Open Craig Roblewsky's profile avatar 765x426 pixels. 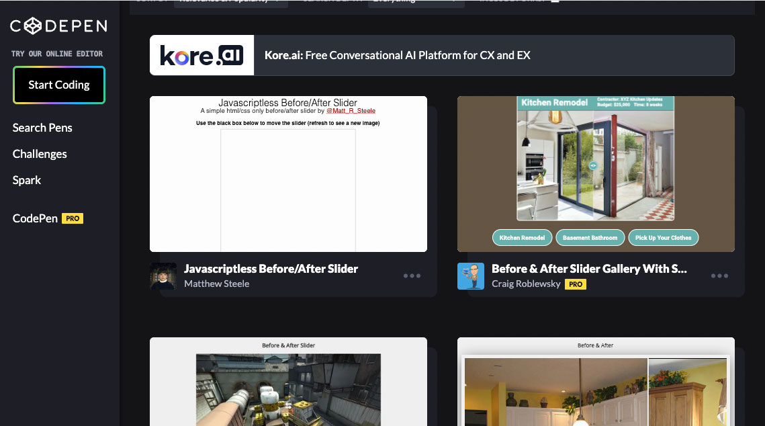click(x=471, y=276)
